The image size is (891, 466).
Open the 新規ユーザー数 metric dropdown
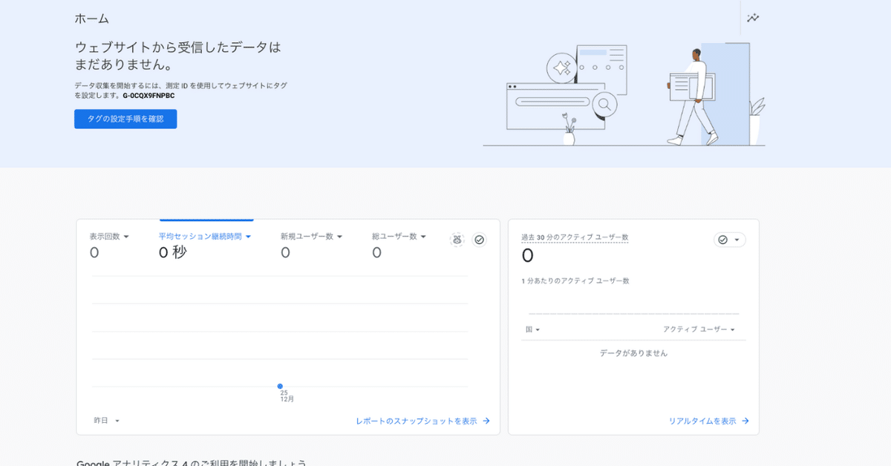pos(312,237)
